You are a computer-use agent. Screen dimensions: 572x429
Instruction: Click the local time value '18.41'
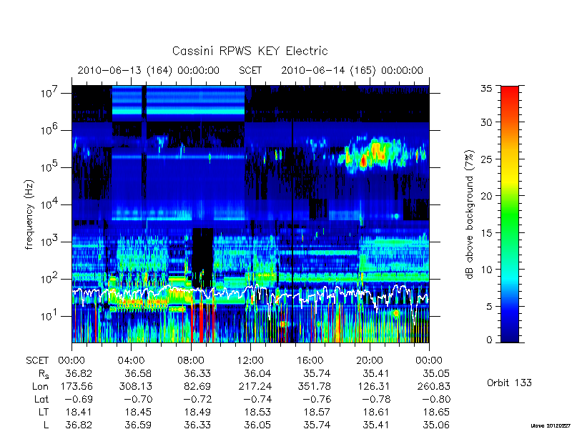tap(79, 412)
